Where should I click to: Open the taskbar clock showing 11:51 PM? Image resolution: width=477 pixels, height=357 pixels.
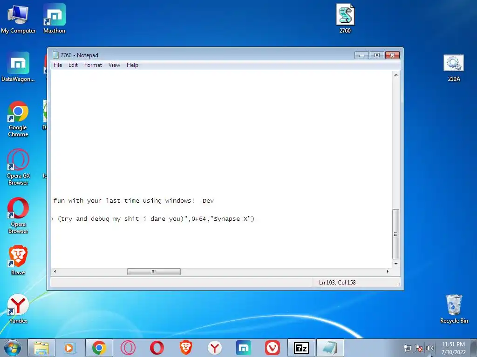[453, 348]
